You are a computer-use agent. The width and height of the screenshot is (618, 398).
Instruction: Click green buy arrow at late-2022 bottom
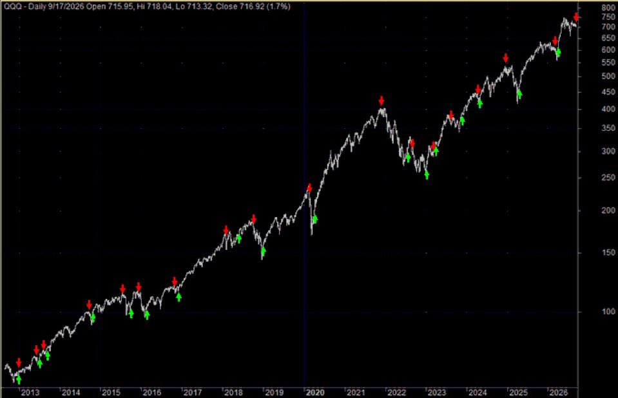(x=427, y=175)
